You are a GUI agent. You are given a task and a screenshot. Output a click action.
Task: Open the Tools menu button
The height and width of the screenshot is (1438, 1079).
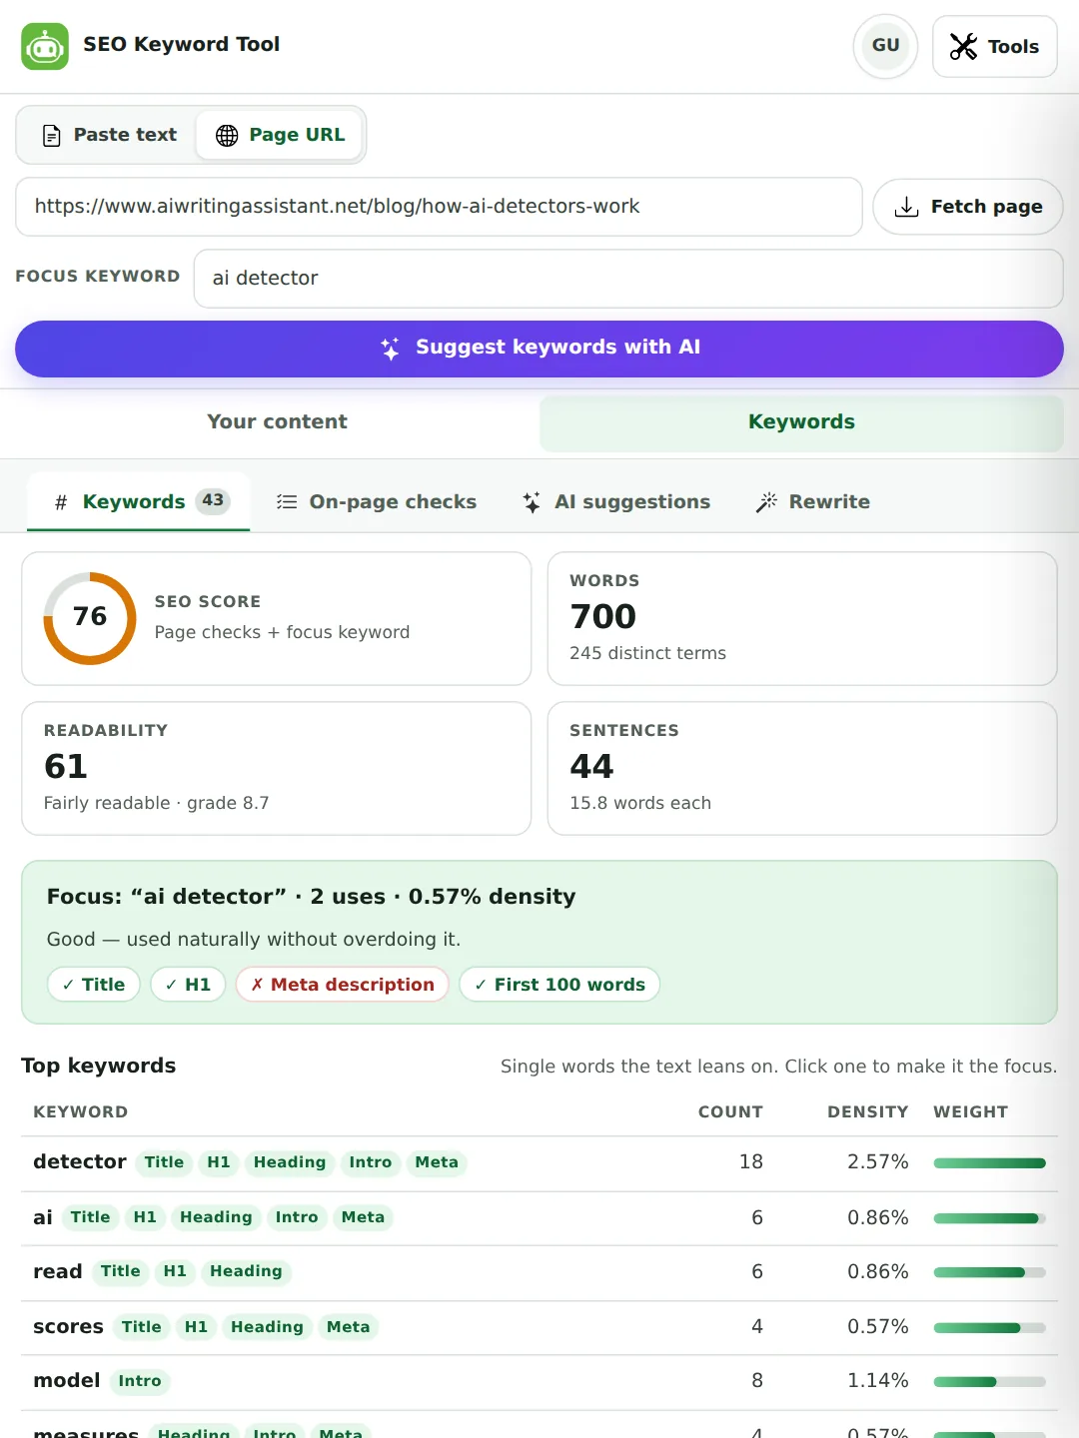point(994,46)
